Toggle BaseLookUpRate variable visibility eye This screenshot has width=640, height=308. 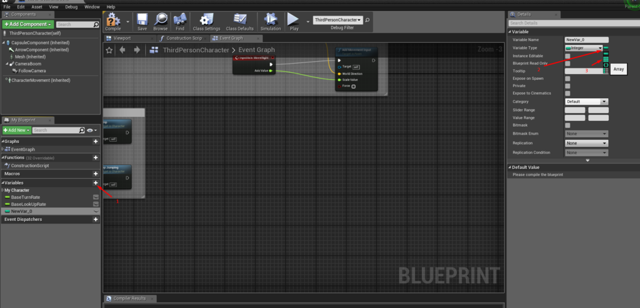point(96,204)
